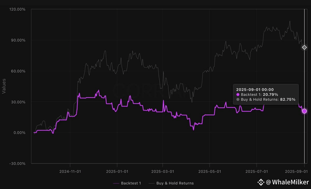Click the 120.00% y-axis label
This screenshot has width=311, height=189.
[18, 9]
